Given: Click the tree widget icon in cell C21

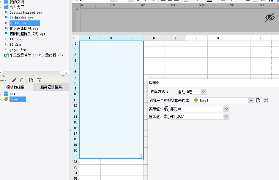Looking at the screenshot, I should 141,156.
